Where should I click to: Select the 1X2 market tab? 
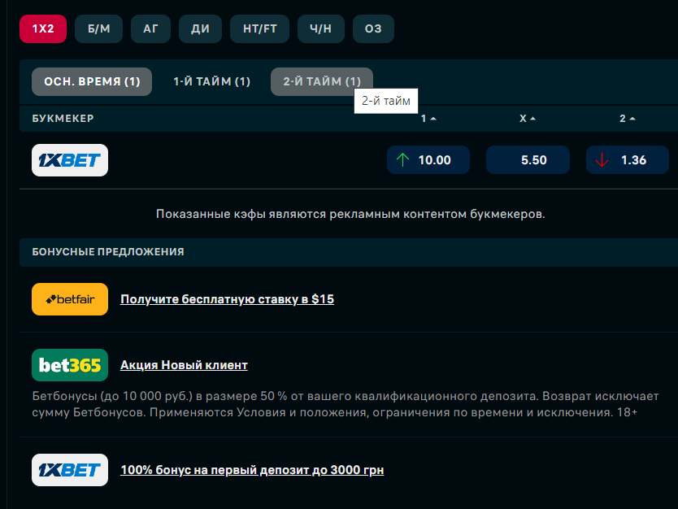(43, 29)
